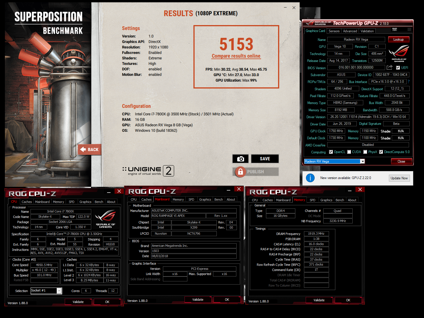The height and width of the screenshot is (318, 424).
Task: Switch to the Sensors tab in GPU-Z
Action: [334, 31]
